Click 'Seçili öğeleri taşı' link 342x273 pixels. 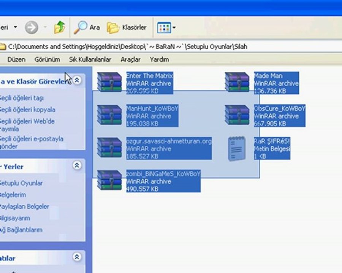(x=21, y=98)
